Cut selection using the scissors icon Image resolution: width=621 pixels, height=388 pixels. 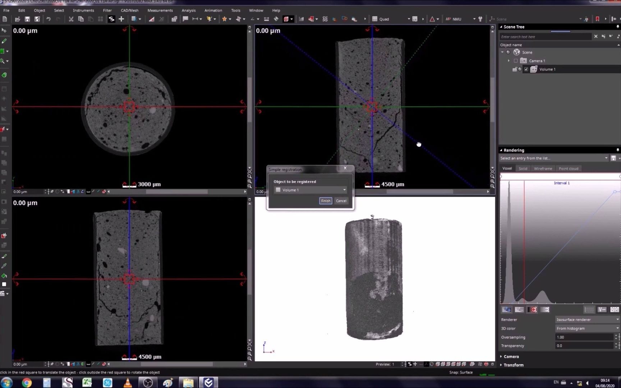click(x=71, y=19)
